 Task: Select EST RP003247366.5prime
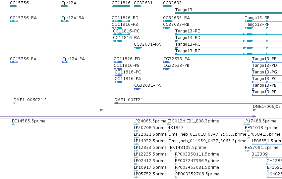(x=197, y=161)
